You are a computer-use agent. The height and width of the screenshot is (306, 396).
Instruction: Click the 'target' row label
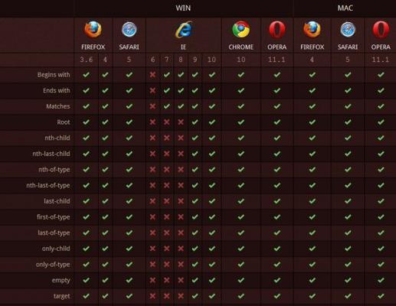[62, 296]
